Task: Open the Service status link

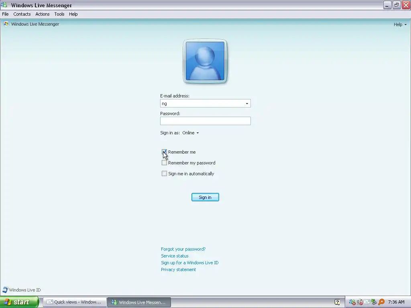Action: tap(175, 256)
